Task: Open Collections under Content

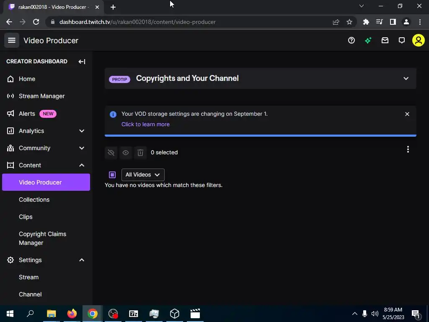Action: (34, 200)
